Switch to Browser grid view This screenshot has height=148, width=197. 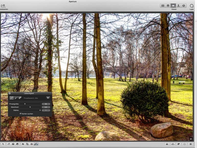163,6
